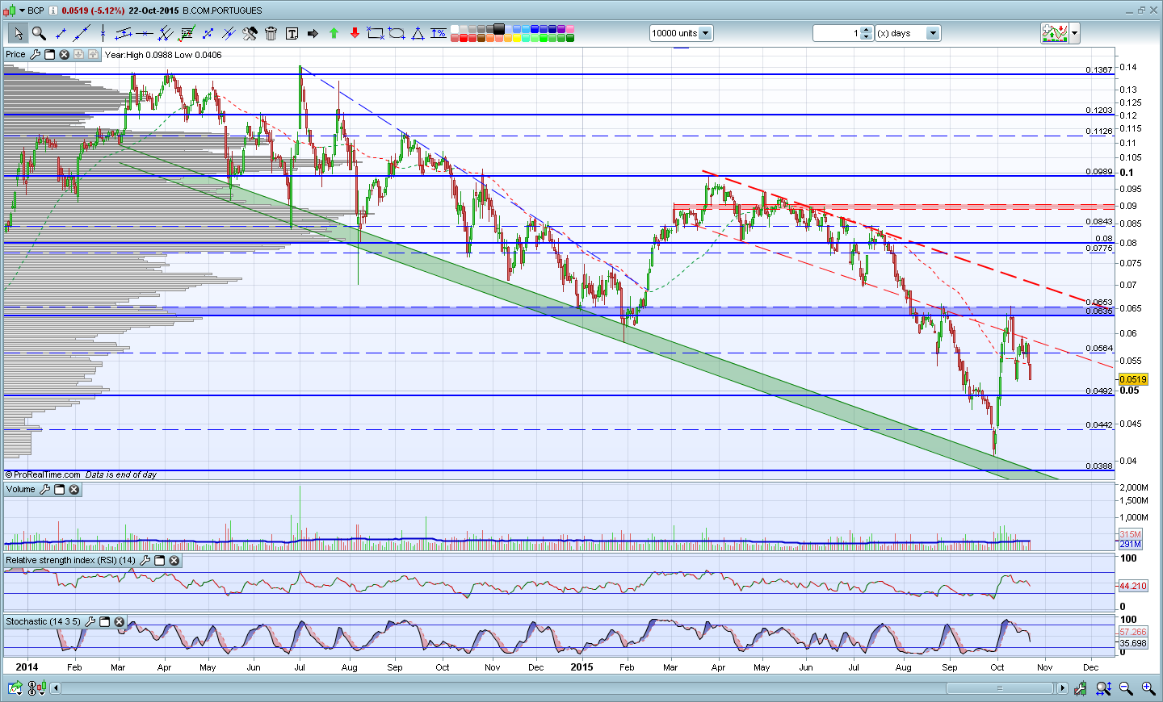Viewport: 1163px width, 702px height.
Task: Pick the green up arrow drawing tool
Action: click(x=334, y=33)
